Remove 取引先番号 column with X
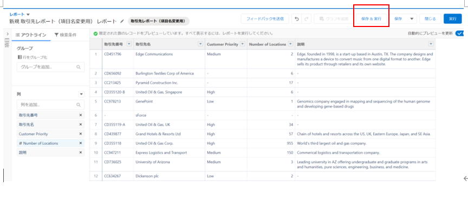Viewport: 468px width, 200px height. 80,115
